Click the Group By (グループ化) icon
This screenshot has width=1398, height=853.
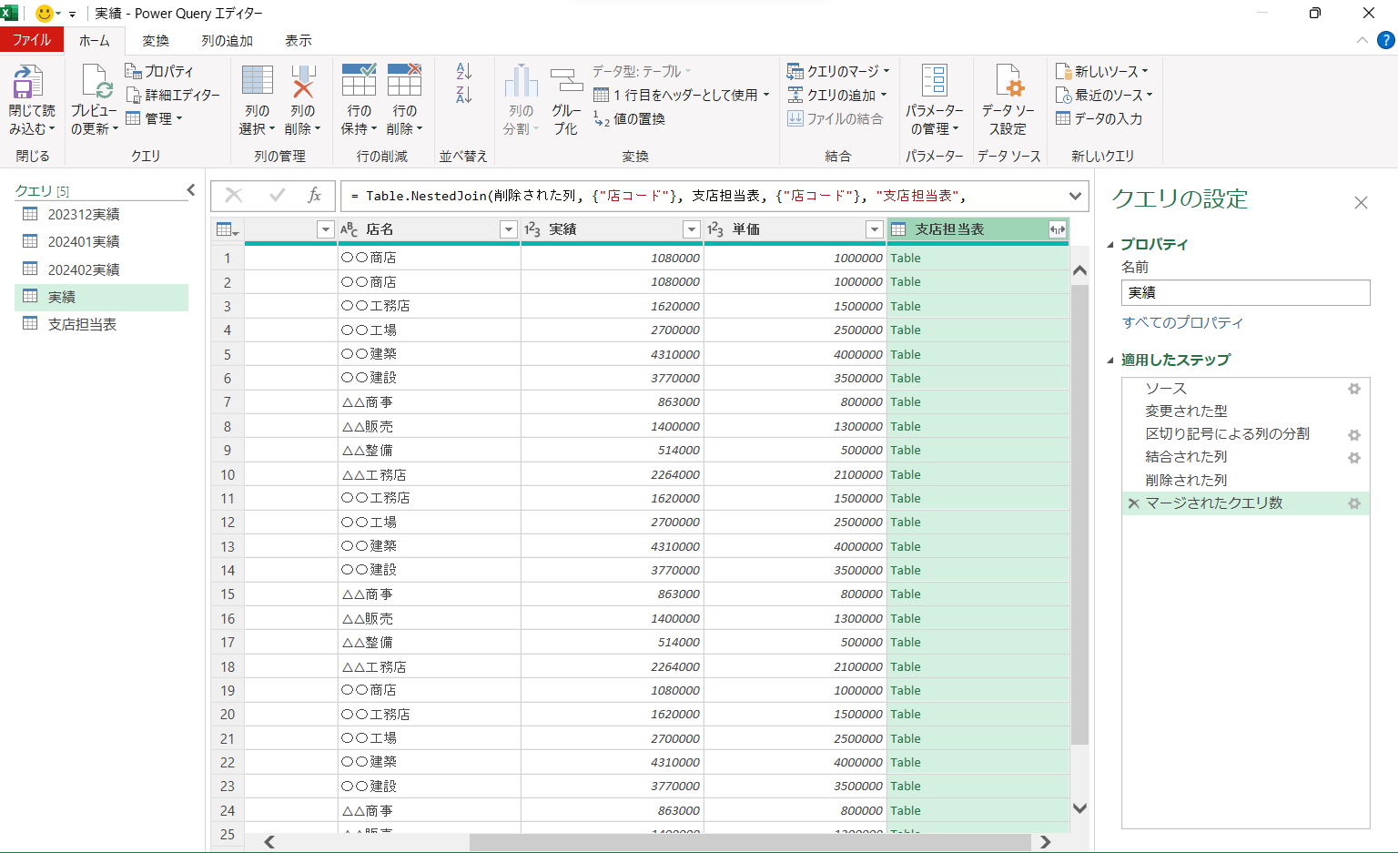pos(566,80)
